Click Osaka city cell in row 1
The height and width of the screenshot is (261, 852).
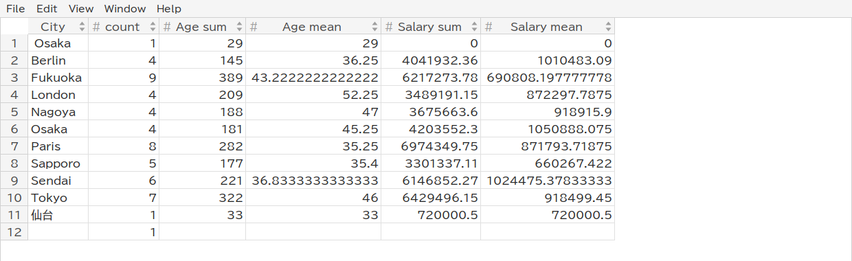click(58, 43)
